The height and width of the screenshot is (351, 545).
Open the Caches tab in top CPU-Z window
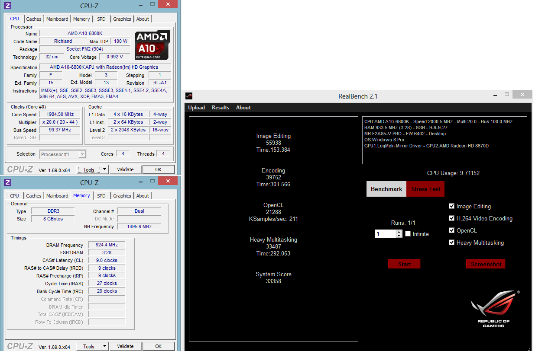click(x=34, y=19)
